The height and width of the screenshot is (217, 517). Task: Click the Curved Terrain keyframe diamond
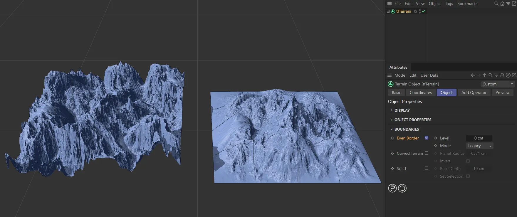tap(392, 153)
